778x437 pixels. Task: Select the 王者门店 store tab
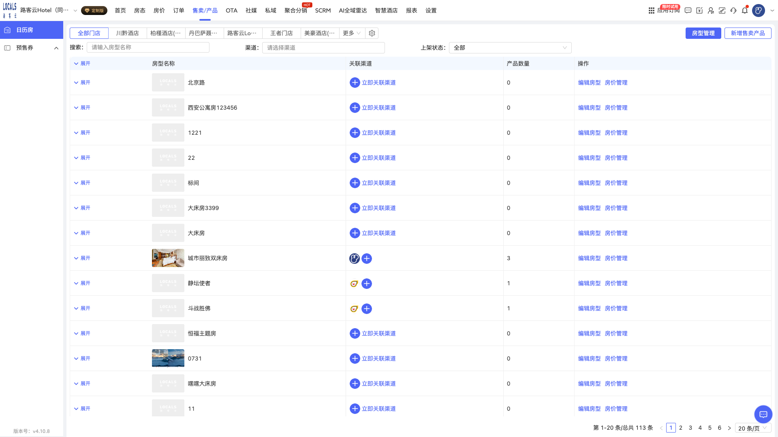pyautogui.click(x=282, y=33)
